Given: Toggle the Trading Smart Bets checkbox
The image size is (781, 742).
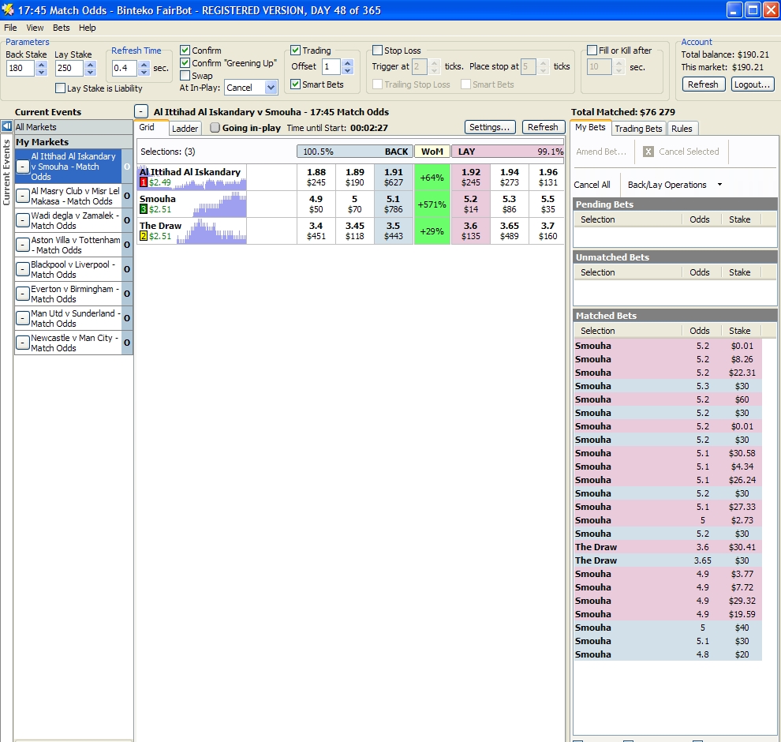Looking at the screenshot, I should click(295, 84).
